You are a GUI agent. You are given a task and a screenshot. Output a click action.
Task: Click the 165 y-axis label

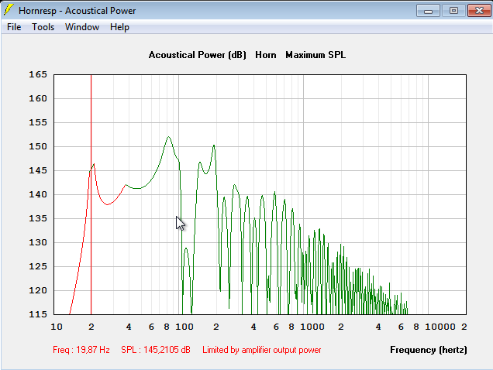38,74
